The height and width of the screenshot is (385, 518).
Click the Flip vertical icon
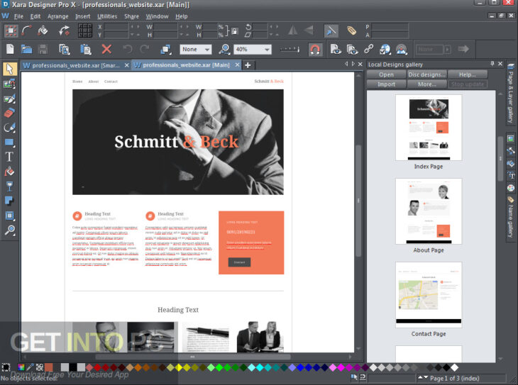tap(309, 30)
